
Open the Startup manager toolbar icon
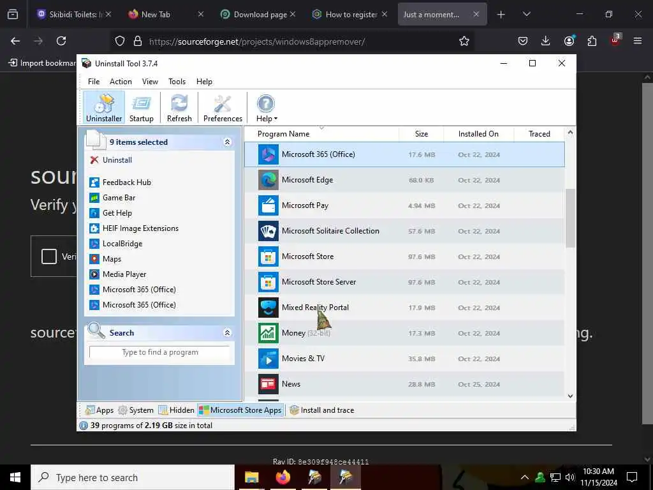[x=141, y=107]
